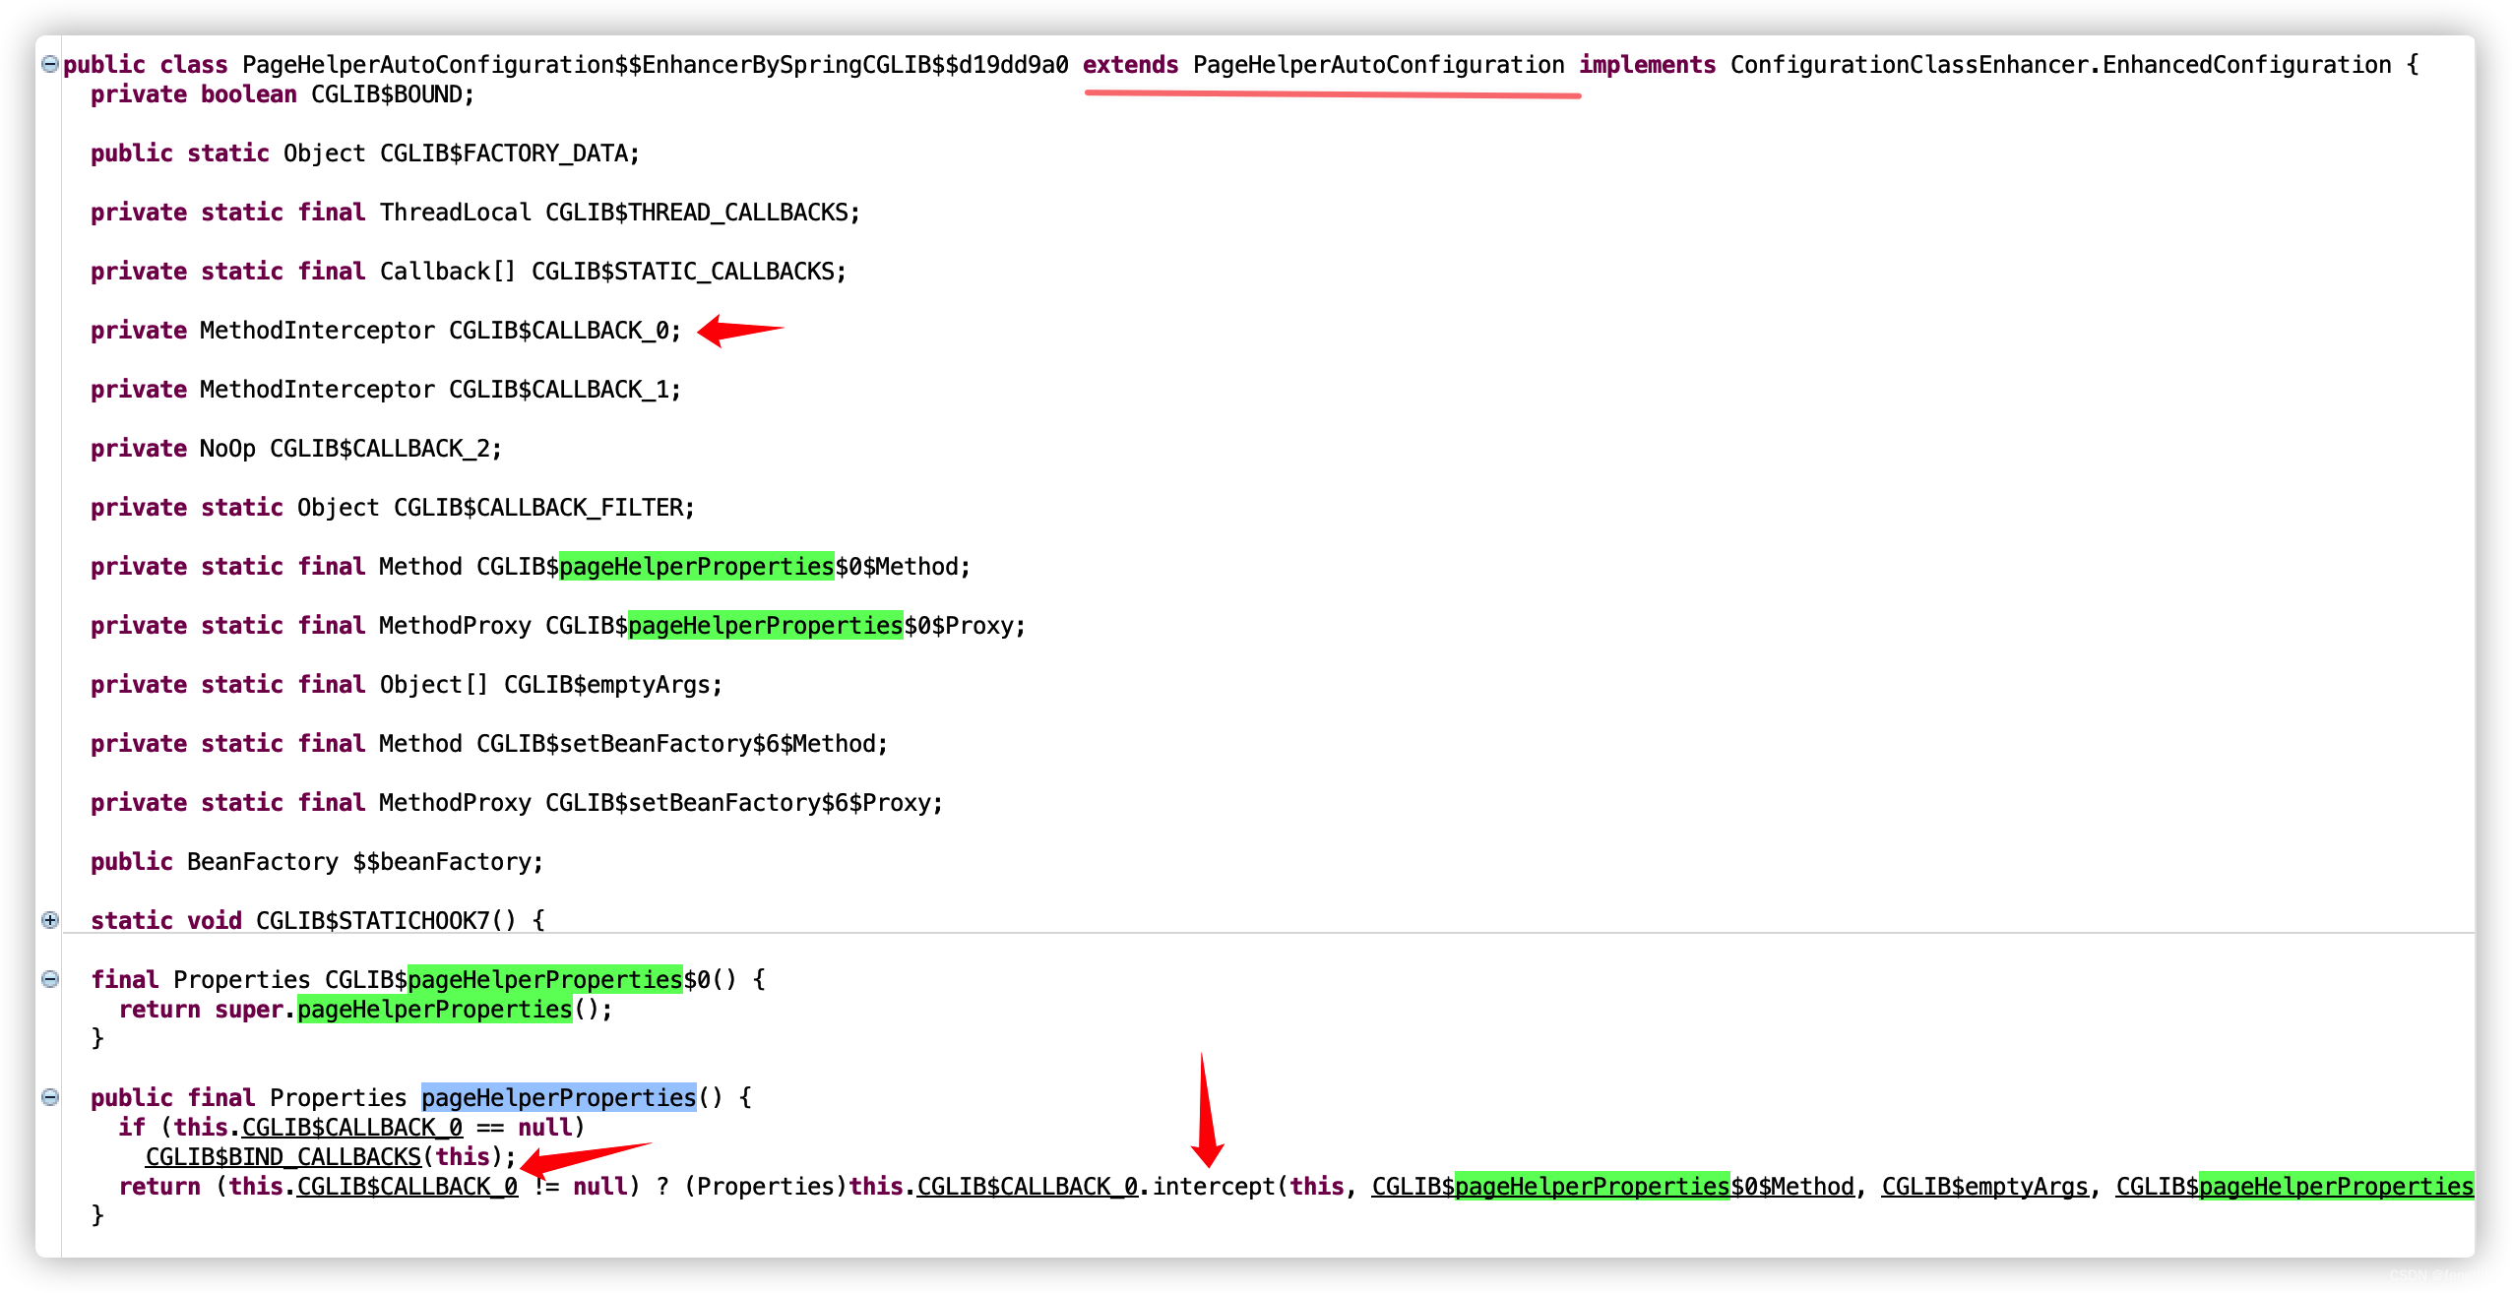This screenshot has height=1293, width=2512.
Task: Click green highlighted pageHelperProperties in MethodProxy declaration
Action: pos(766,625)
